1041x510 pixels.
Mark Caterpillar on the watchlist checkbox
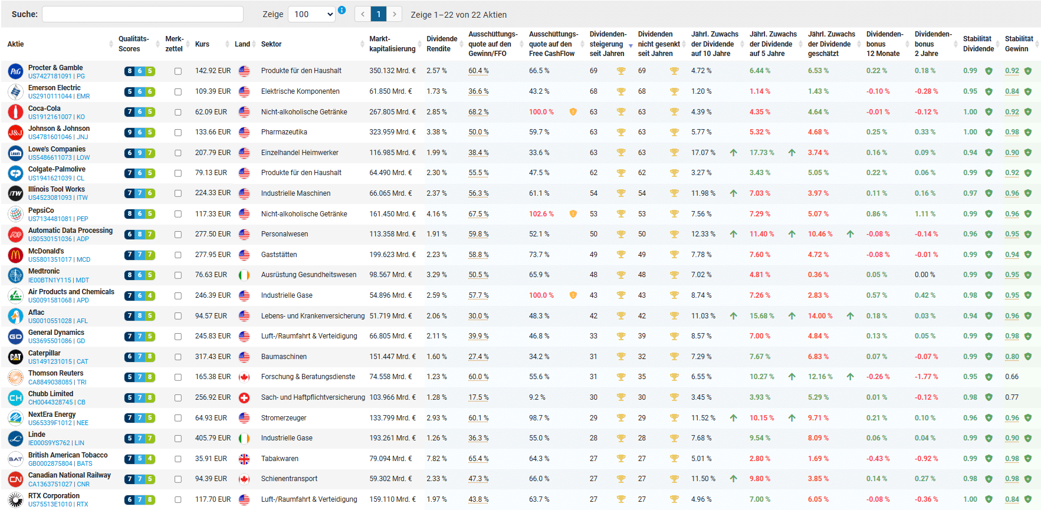coord(178,357)
